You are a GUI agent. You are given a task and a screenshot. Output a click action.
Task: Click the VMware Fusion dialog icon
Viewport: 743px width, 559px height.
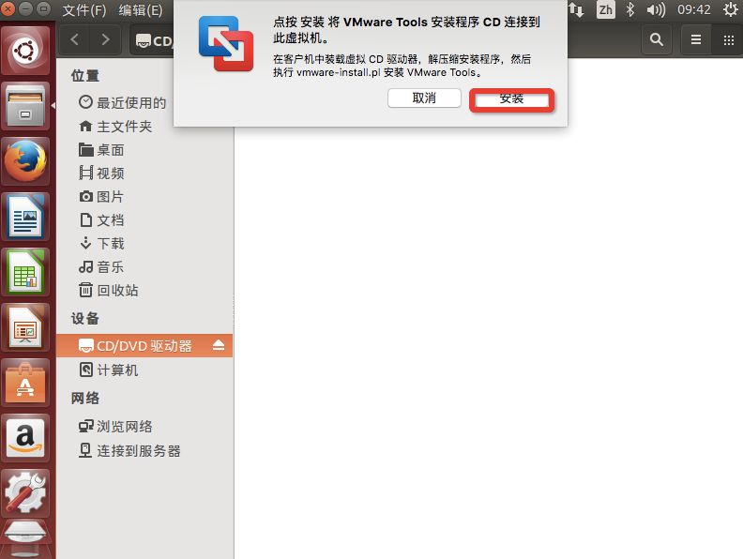click(x=226, y=43)
